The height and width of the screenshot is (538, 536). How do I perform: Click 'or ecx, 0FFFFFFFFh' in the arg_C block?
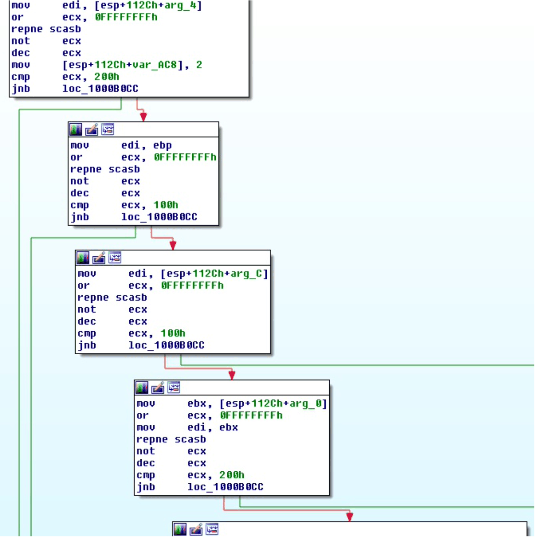[150, 286]
